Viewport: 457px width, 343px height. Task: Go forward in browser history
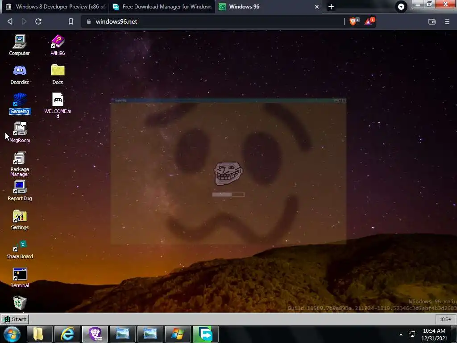(24, 21)
